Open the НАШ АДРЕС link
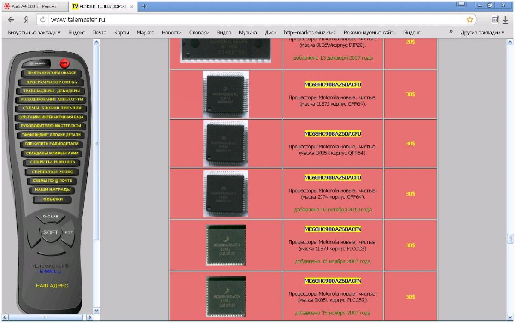The image size is (515, 323). (51, 286)
